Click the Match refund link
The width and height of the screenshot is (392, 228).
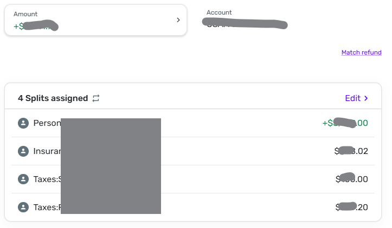pos(361,52)
